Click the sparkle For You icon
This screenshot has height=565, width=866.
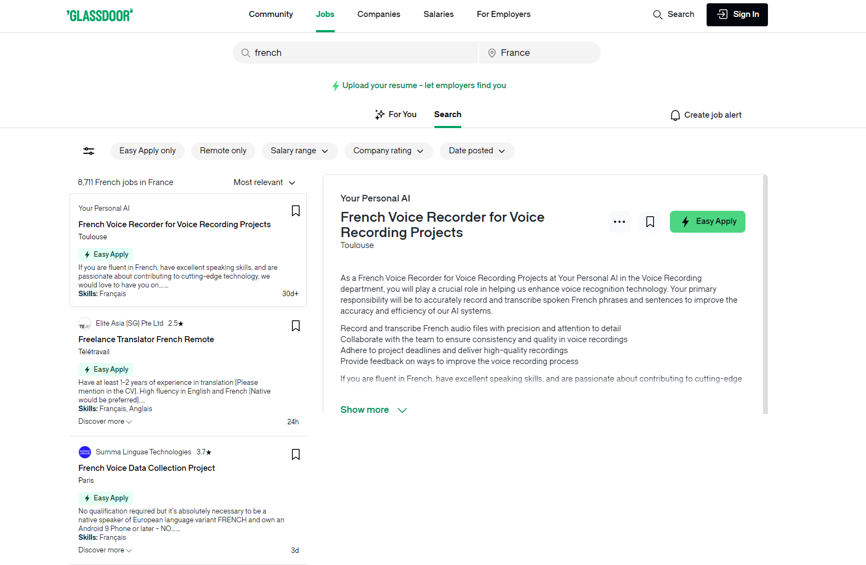(x=380, y=114)
